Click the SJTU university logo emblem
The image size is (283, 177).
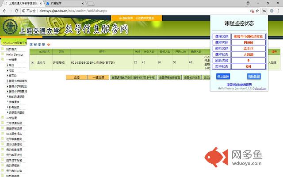(x=10, y=27)
